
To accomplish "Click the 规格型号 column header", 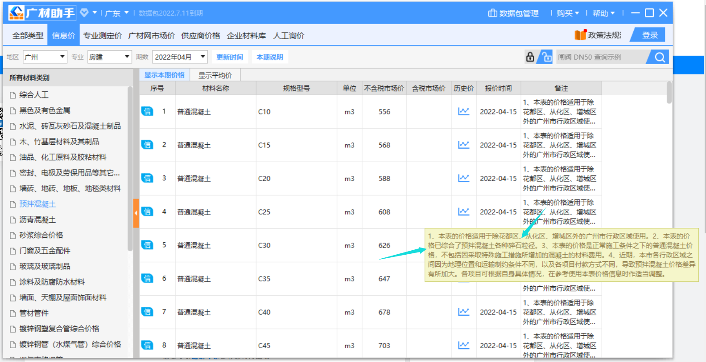I will pyautogui.click(x=296, y=88).
